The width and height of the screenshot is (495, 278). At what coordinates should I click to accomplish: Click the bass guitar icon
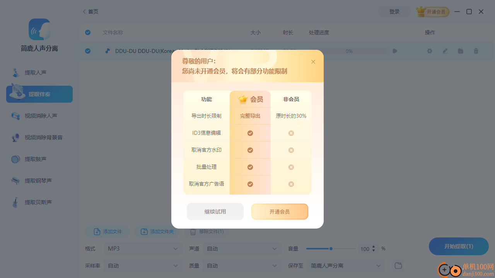tap(15, 202)
